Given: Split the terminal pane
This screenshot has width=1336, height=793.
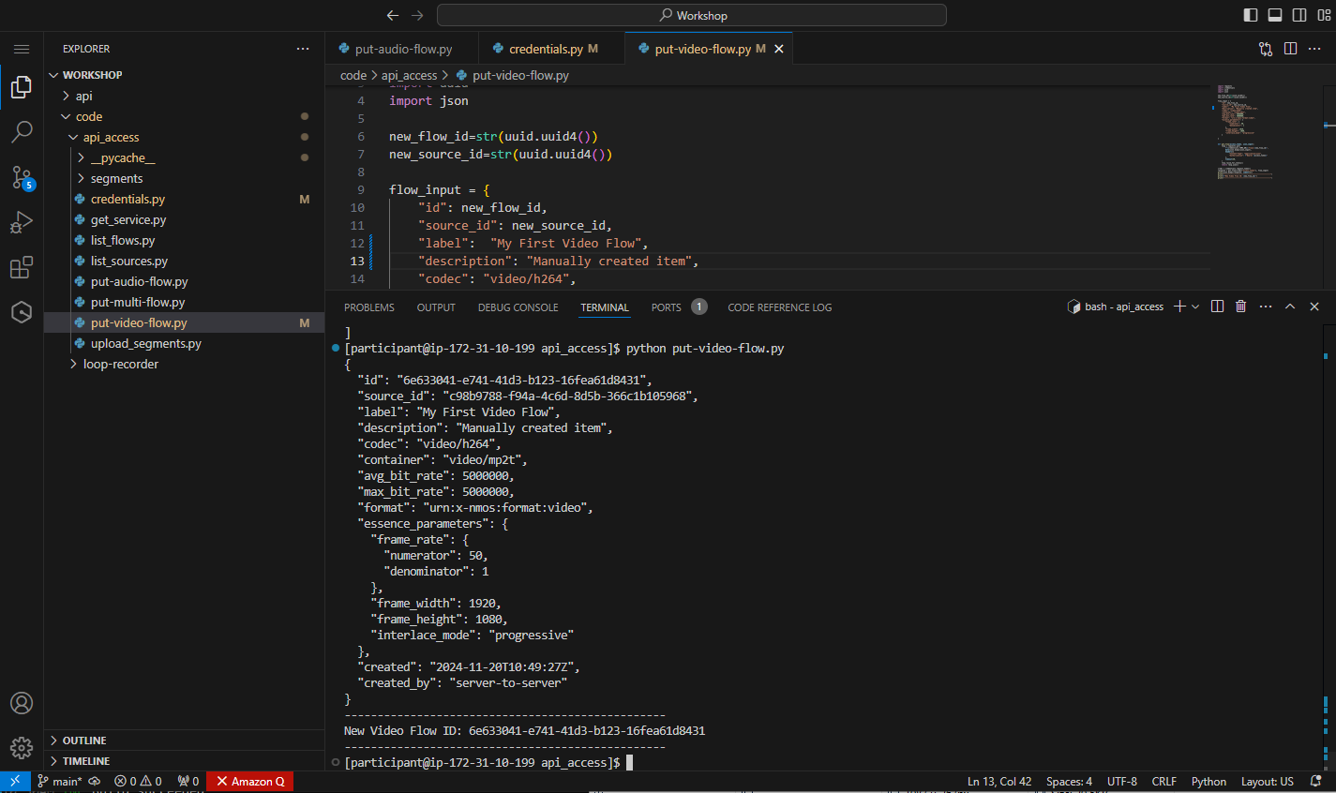Looking at the screenshot, I should pyautogui.click(x=1217, y=307).
